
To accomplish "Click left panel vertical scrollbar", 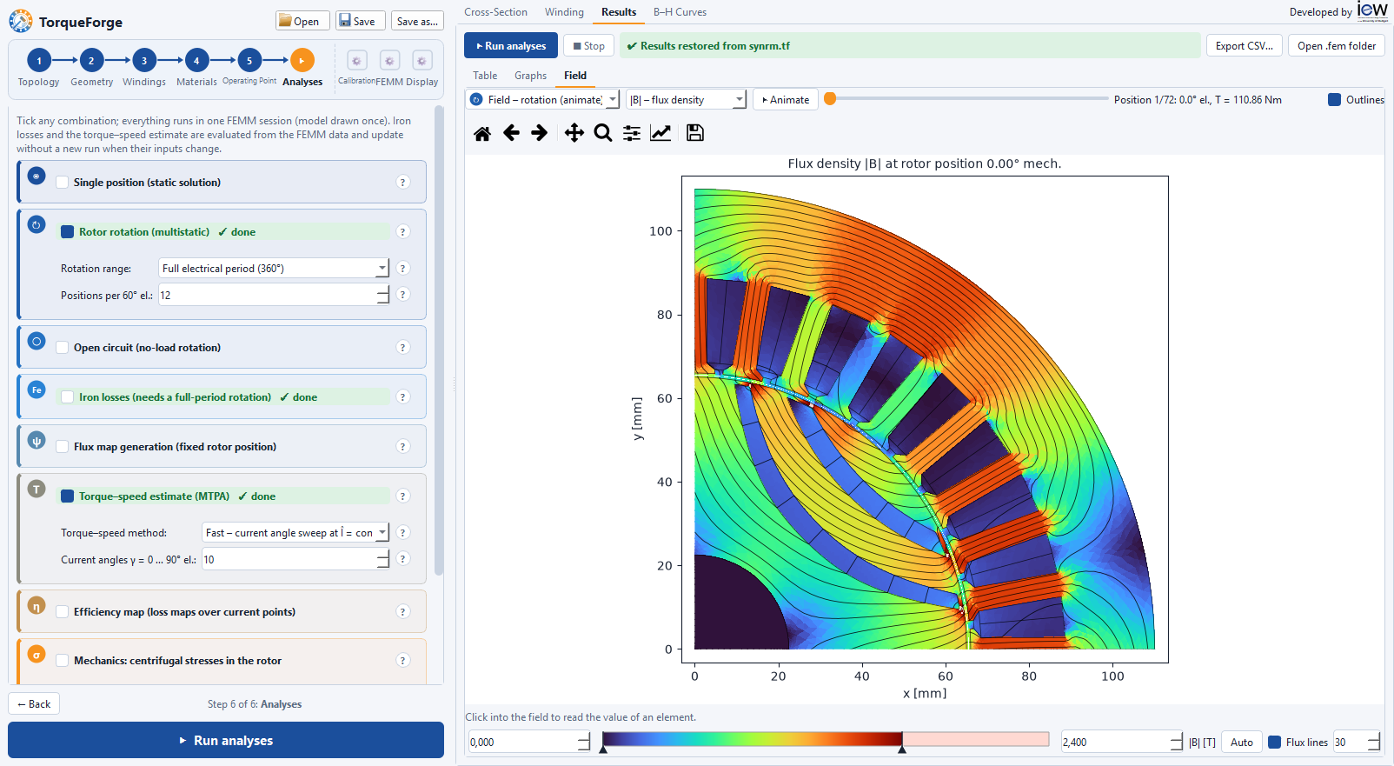I will (x=439, y=341).
